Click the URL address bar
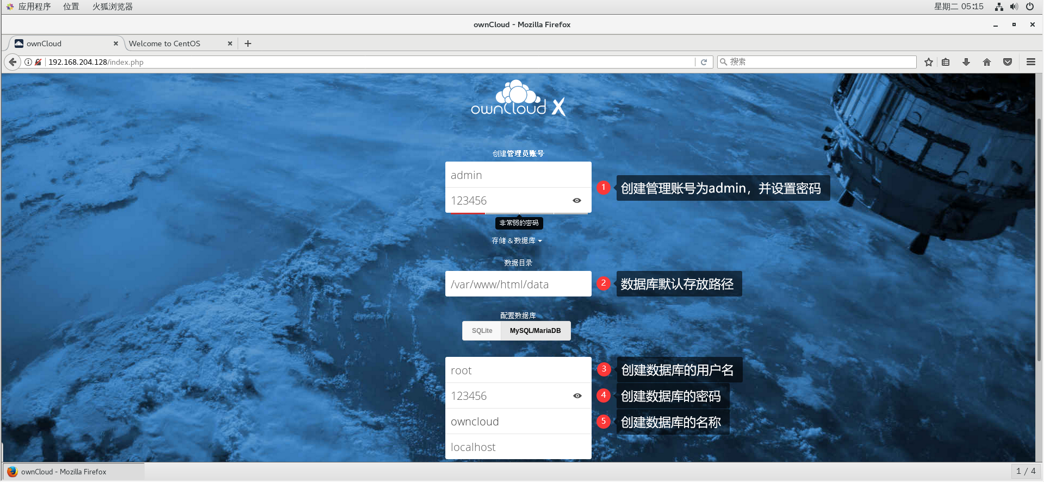Screen dimensions: 1044x482 pyautogui.click(x=370, y=62)
